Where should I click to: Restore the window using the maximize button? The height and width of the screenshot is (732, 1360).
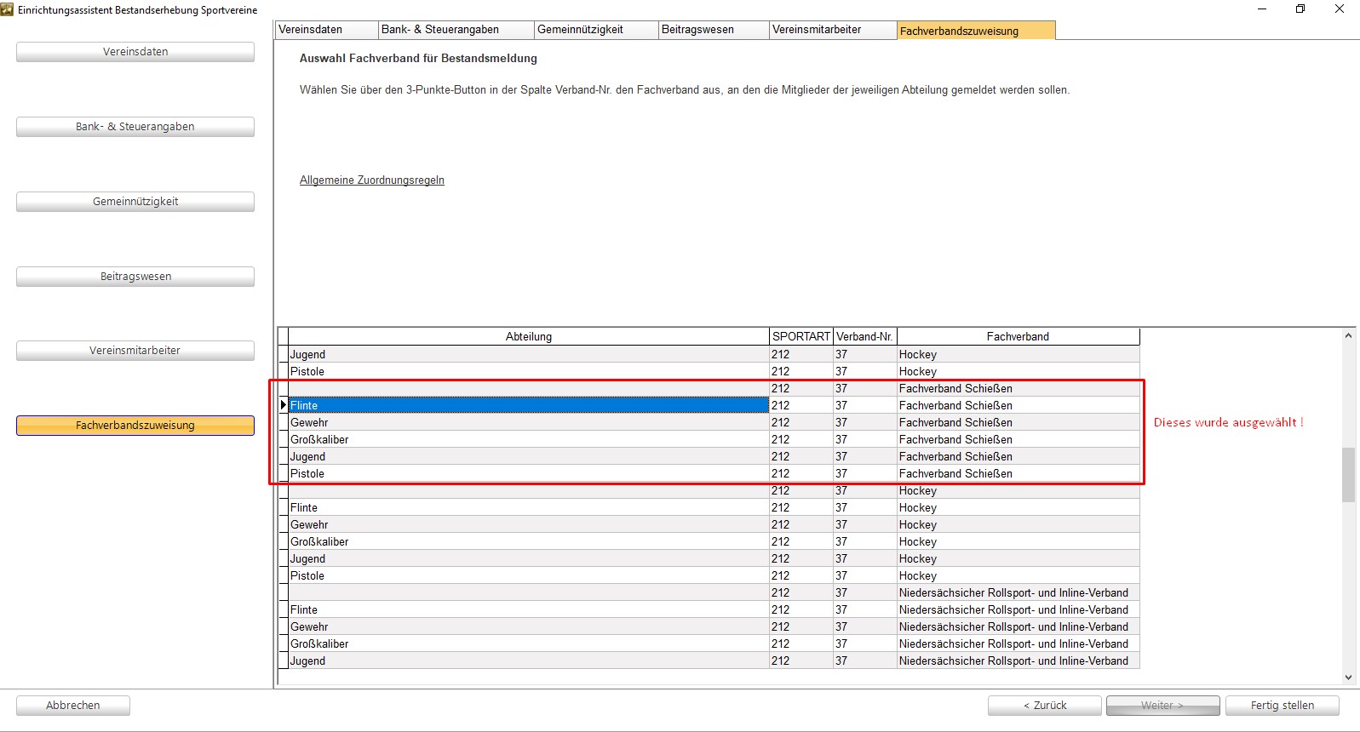[x=1300, y=9]
